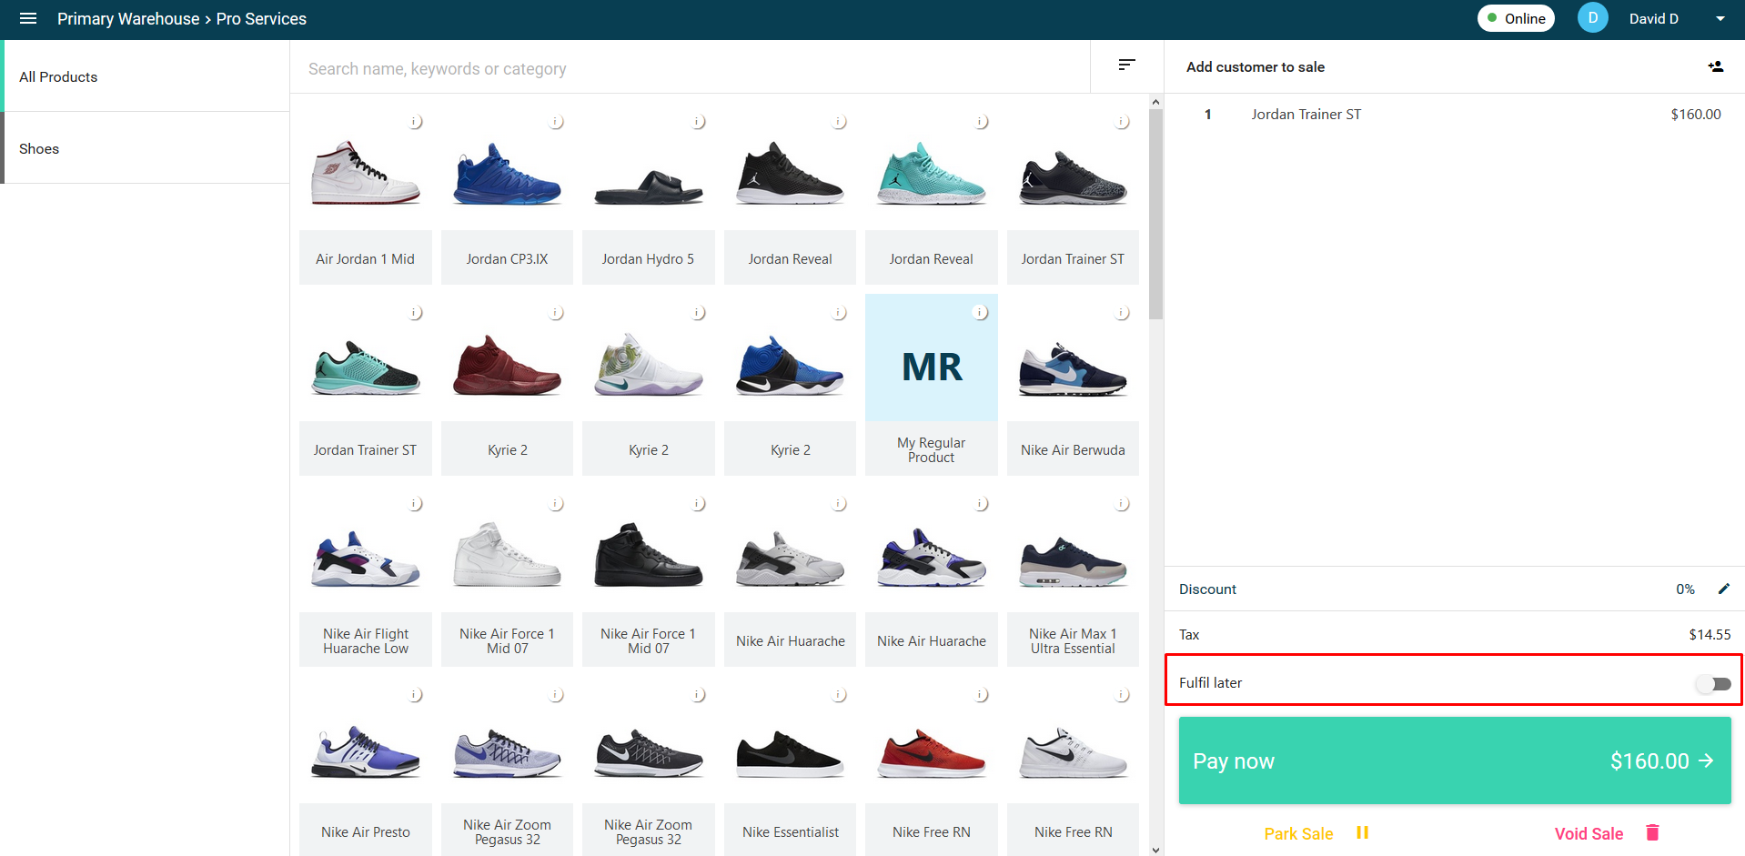1745x856 pixels.
Task: Add Nike Air Flight Huarache Low
Action: pos(365,576)
